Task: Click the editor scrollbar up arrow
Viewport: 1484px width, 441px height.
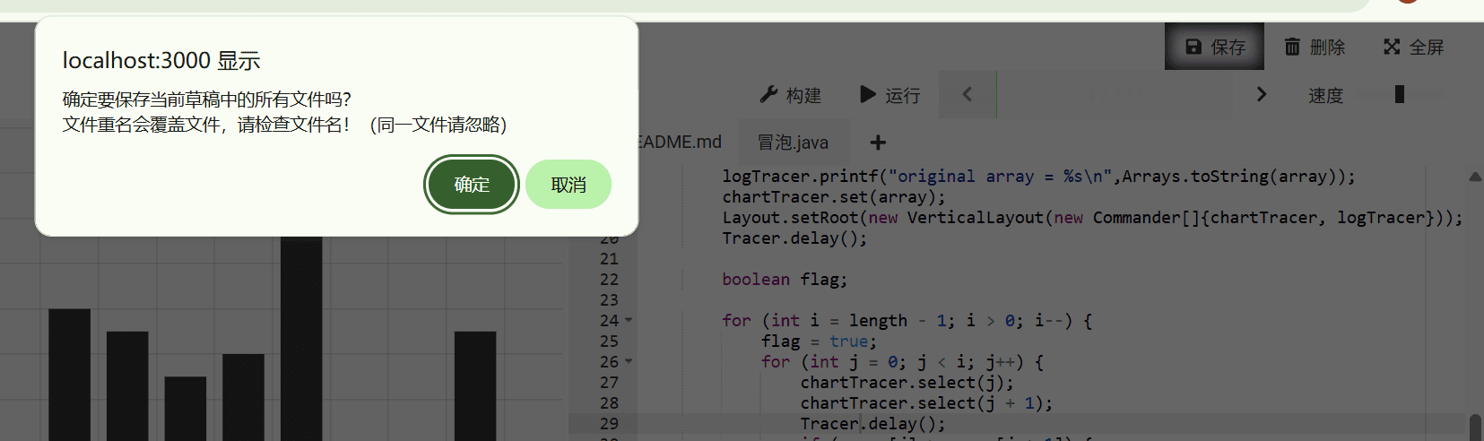Action: point(1474,177)
